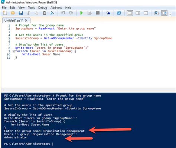Open the Help menu
Viewport: 176px width, 148px height.
pos(68,8)
